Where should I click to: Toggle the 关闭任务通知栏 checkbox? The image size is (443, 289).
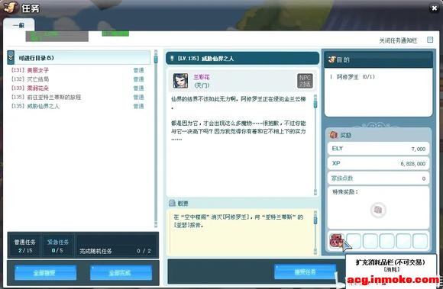pyautogui.click(x=430, y=40)
